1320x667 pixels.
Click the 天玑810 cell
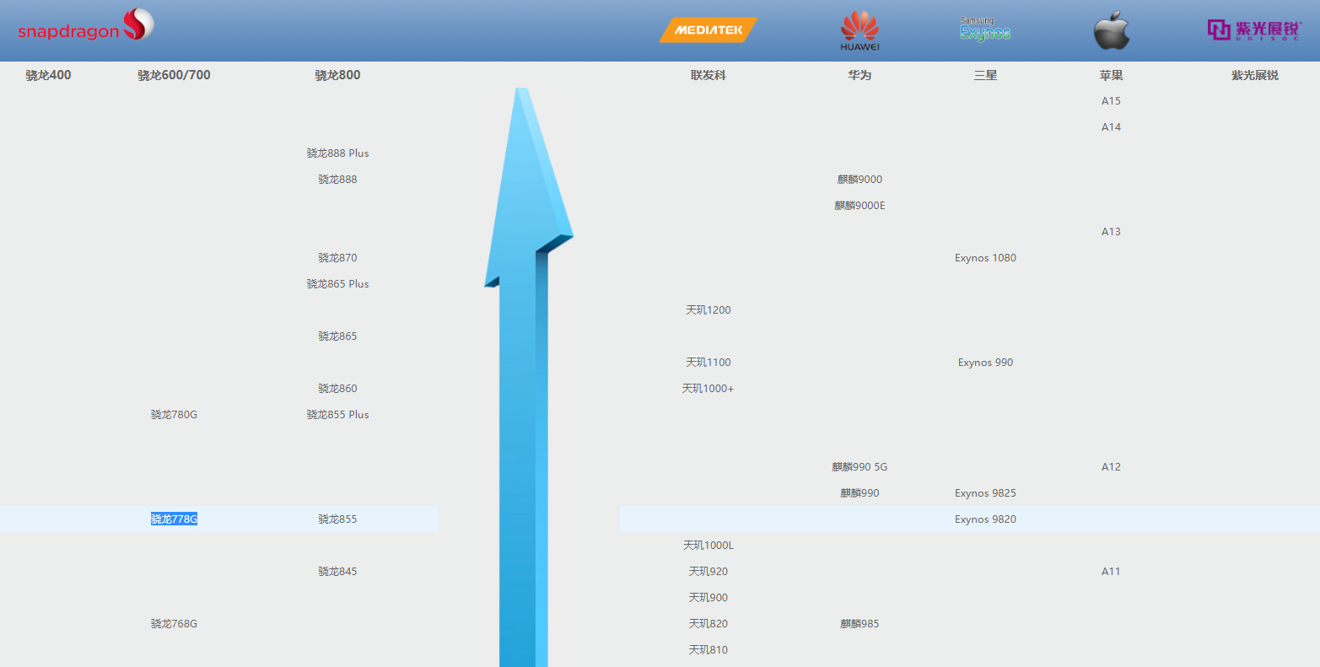pos(708,650)
